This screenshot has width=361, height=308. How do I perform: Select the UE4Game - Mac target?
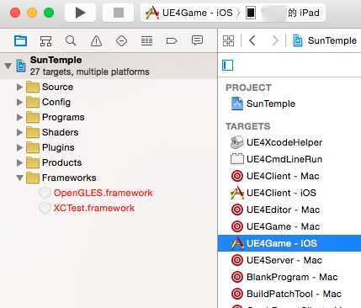(289, 226)
